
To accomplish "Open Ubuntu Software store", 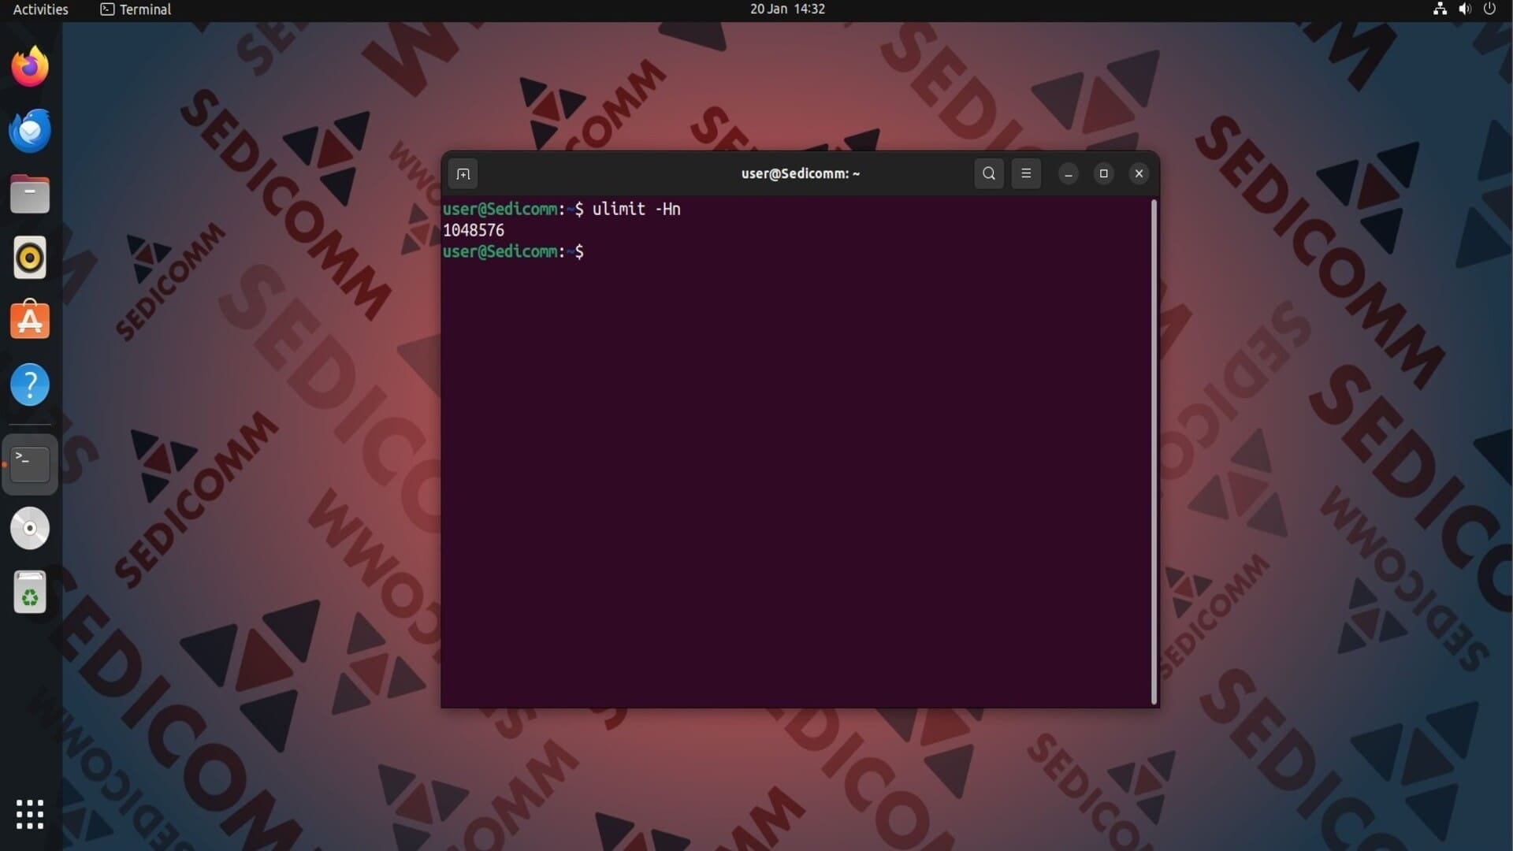I will tap(30, 321).
